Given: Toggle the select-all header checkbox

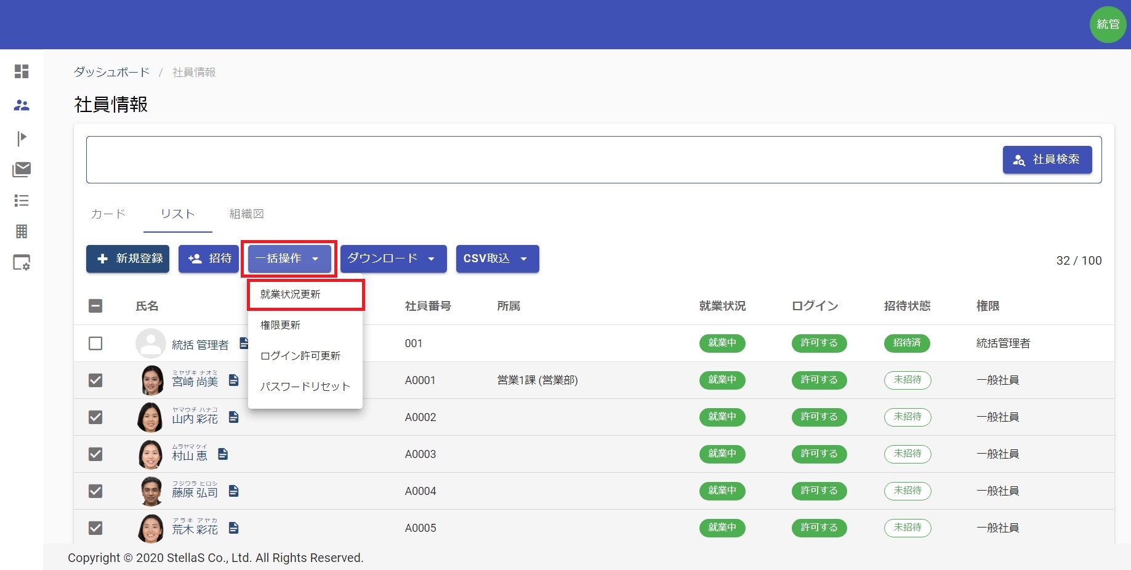Looking at the screenshot, I should [95, 306].
